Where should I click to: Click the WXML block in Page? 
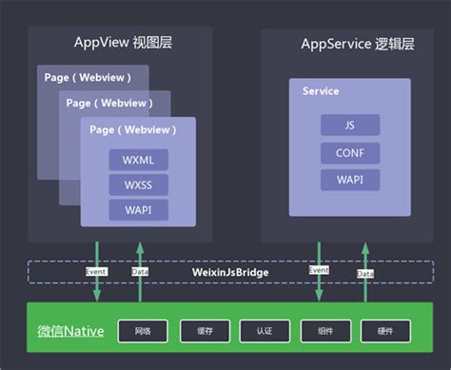(139, 160)
